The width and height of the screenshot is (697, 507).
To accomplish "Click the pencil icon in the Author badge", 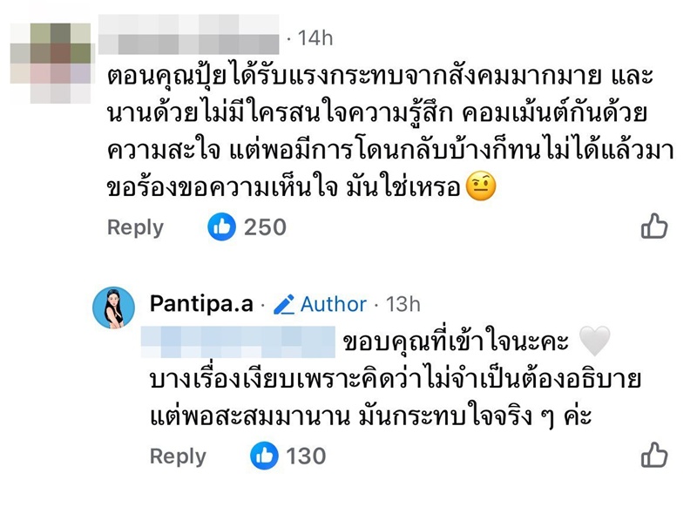I will click(x=283, y=305).
